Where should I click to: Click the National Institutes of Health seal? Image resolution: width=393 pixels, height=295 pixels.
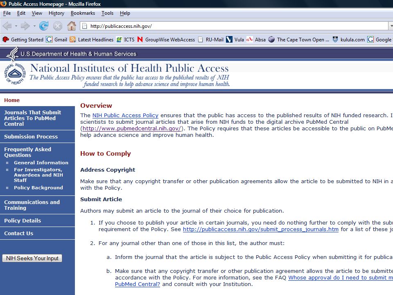click(15, 74)
